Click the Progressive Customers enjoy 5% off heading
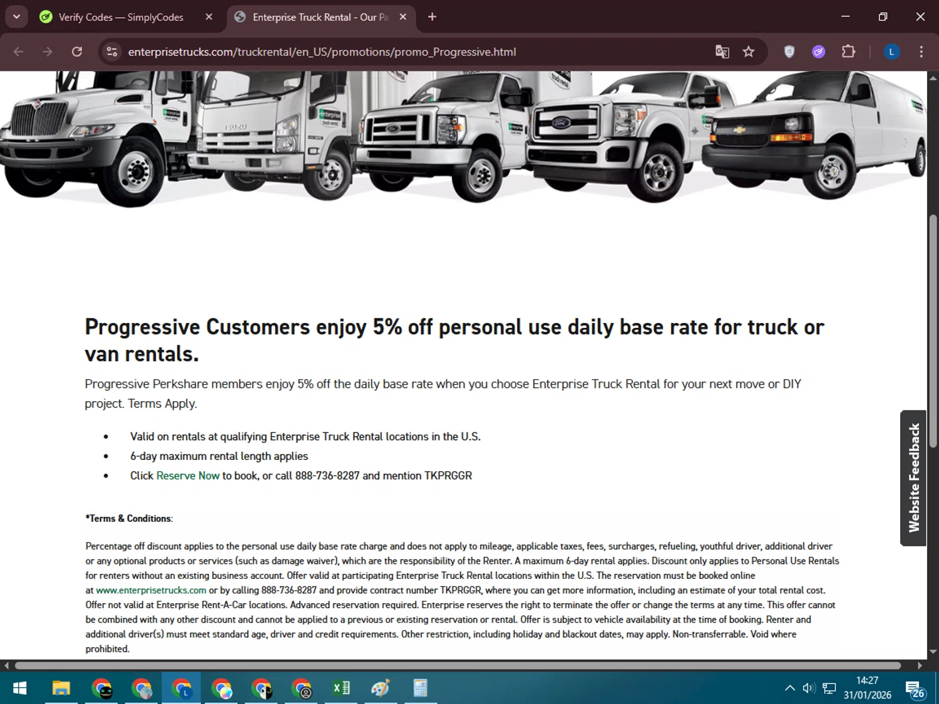 click(454, 340)
